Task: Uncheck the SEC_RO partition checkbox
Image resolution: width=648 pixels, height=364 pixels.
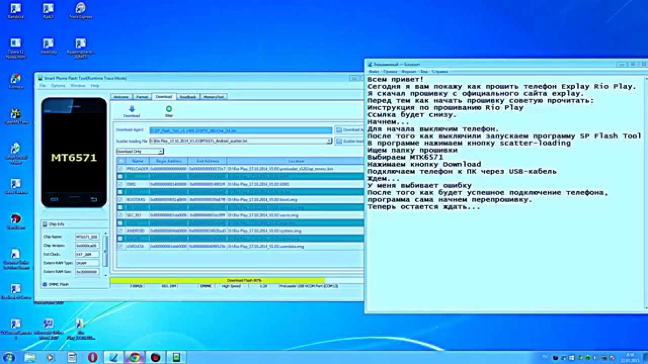Action: [x=120, y=215]
